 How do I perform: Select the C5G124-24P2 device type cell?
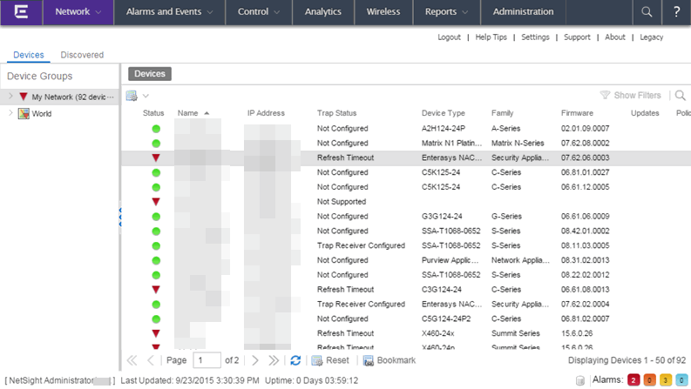[446, 319]
